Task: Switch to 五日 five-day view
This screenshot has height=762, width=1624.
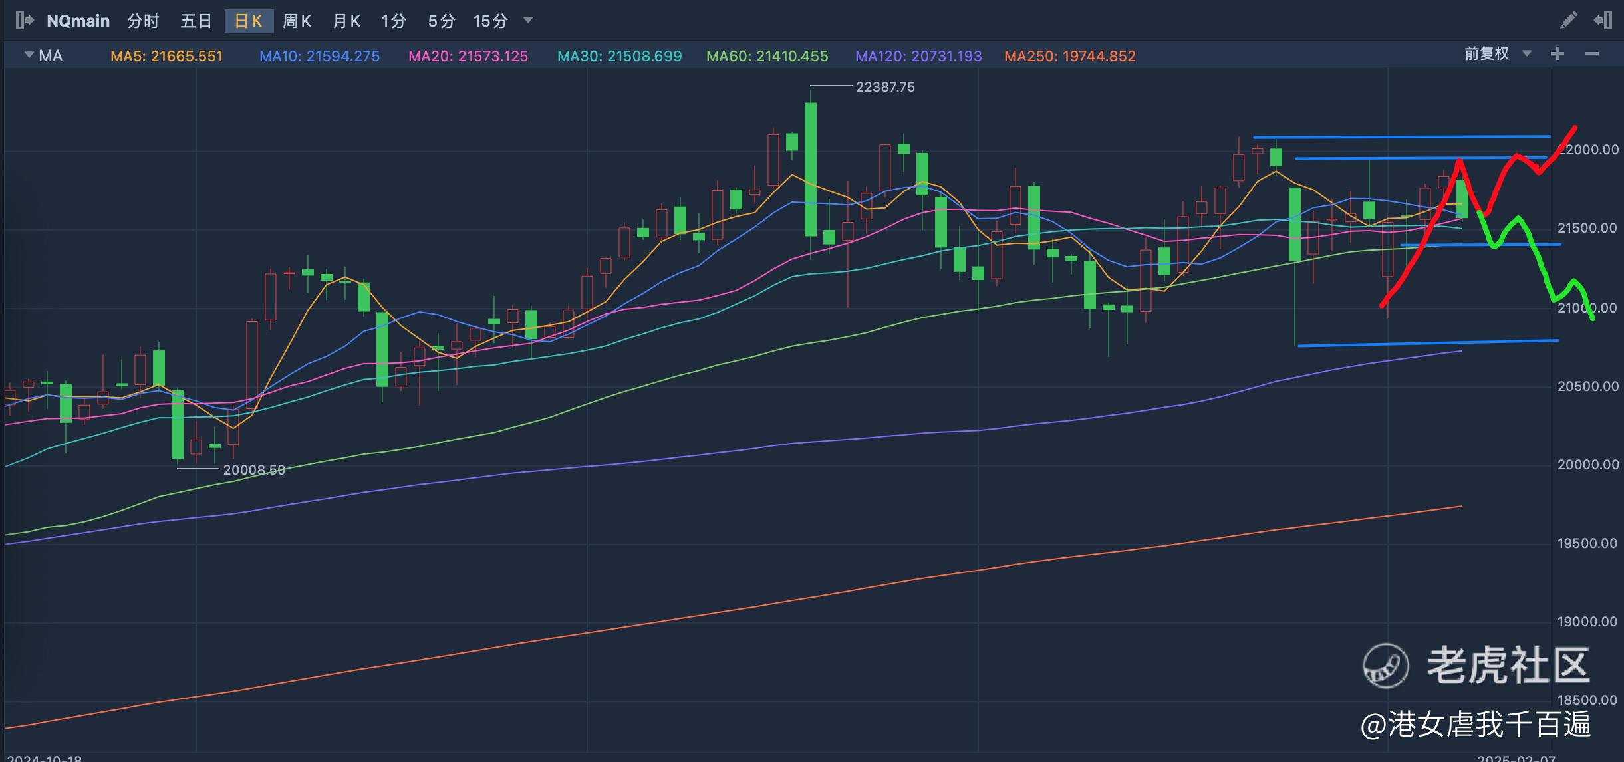Action: [x=196, y=21]
